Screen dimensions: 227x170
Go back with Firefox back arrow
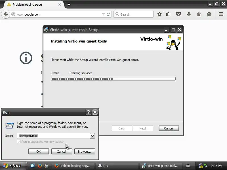pos(6,14)
